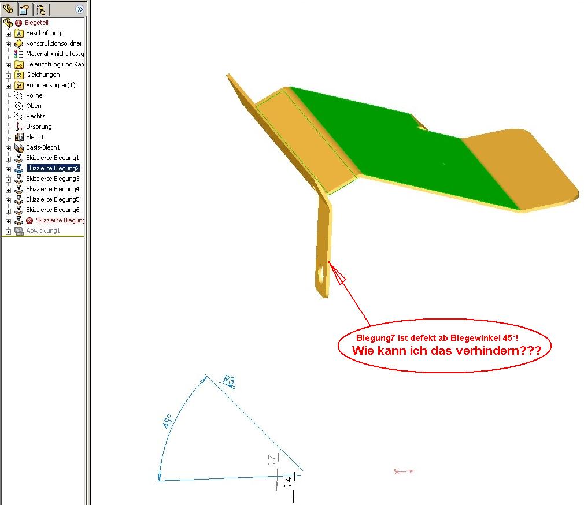Click the Skizzierte Biegung1 bend icon

point(19,158)
